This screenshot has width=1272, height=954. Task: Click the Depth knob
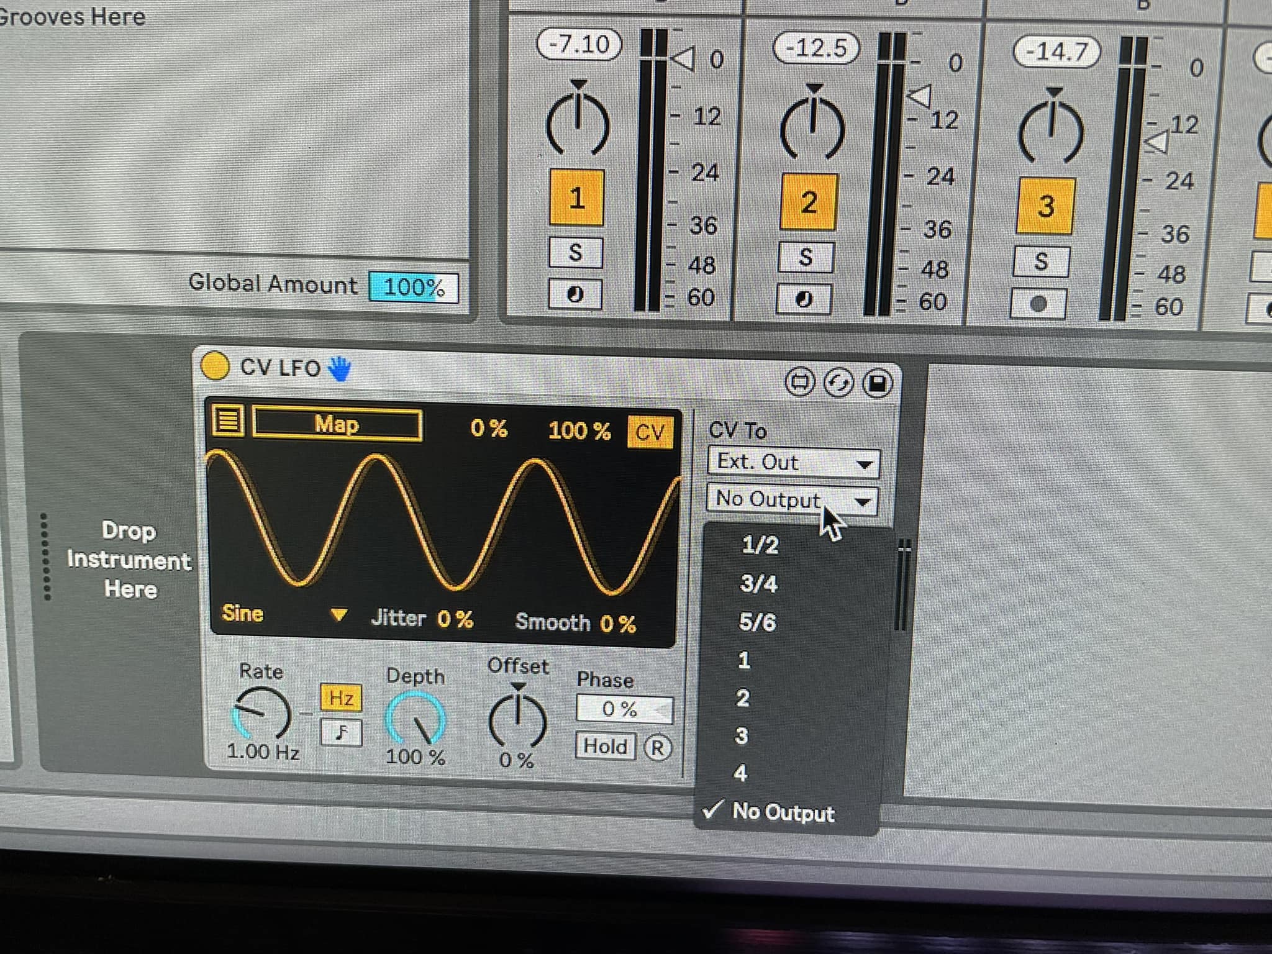tap(416, 720)
